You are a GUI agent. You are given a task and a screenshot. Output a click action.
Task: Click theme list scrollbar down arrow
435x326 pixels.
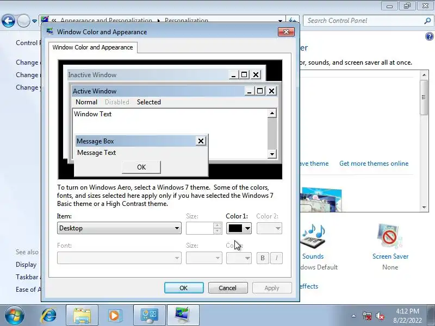click(x=424, y=208)
